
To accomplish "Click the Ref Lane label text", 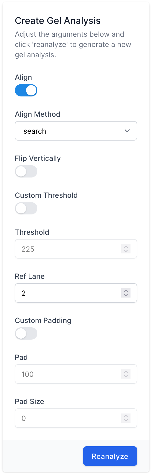I will [30, 276].
